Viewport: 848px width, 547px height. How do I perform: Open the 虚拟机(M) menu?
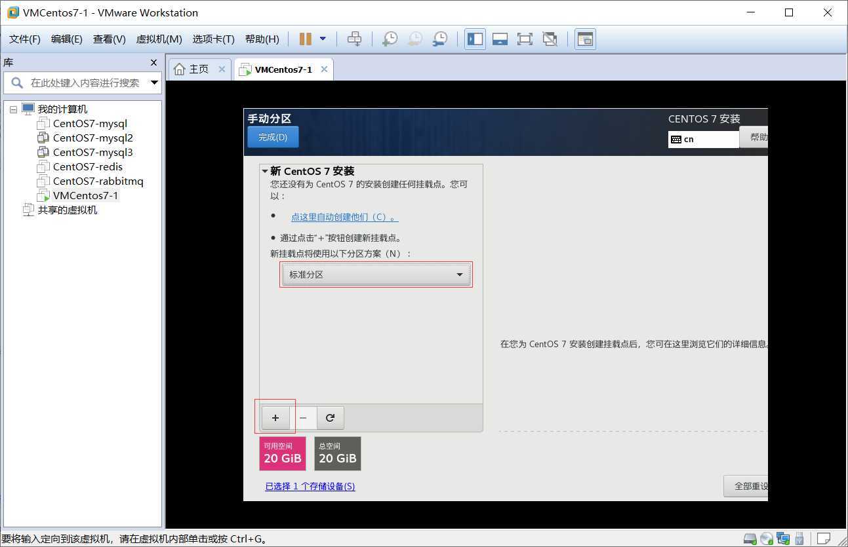pos(159,39)
